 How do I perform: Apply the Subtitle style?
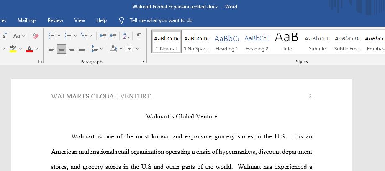click(x=317, y=42)
